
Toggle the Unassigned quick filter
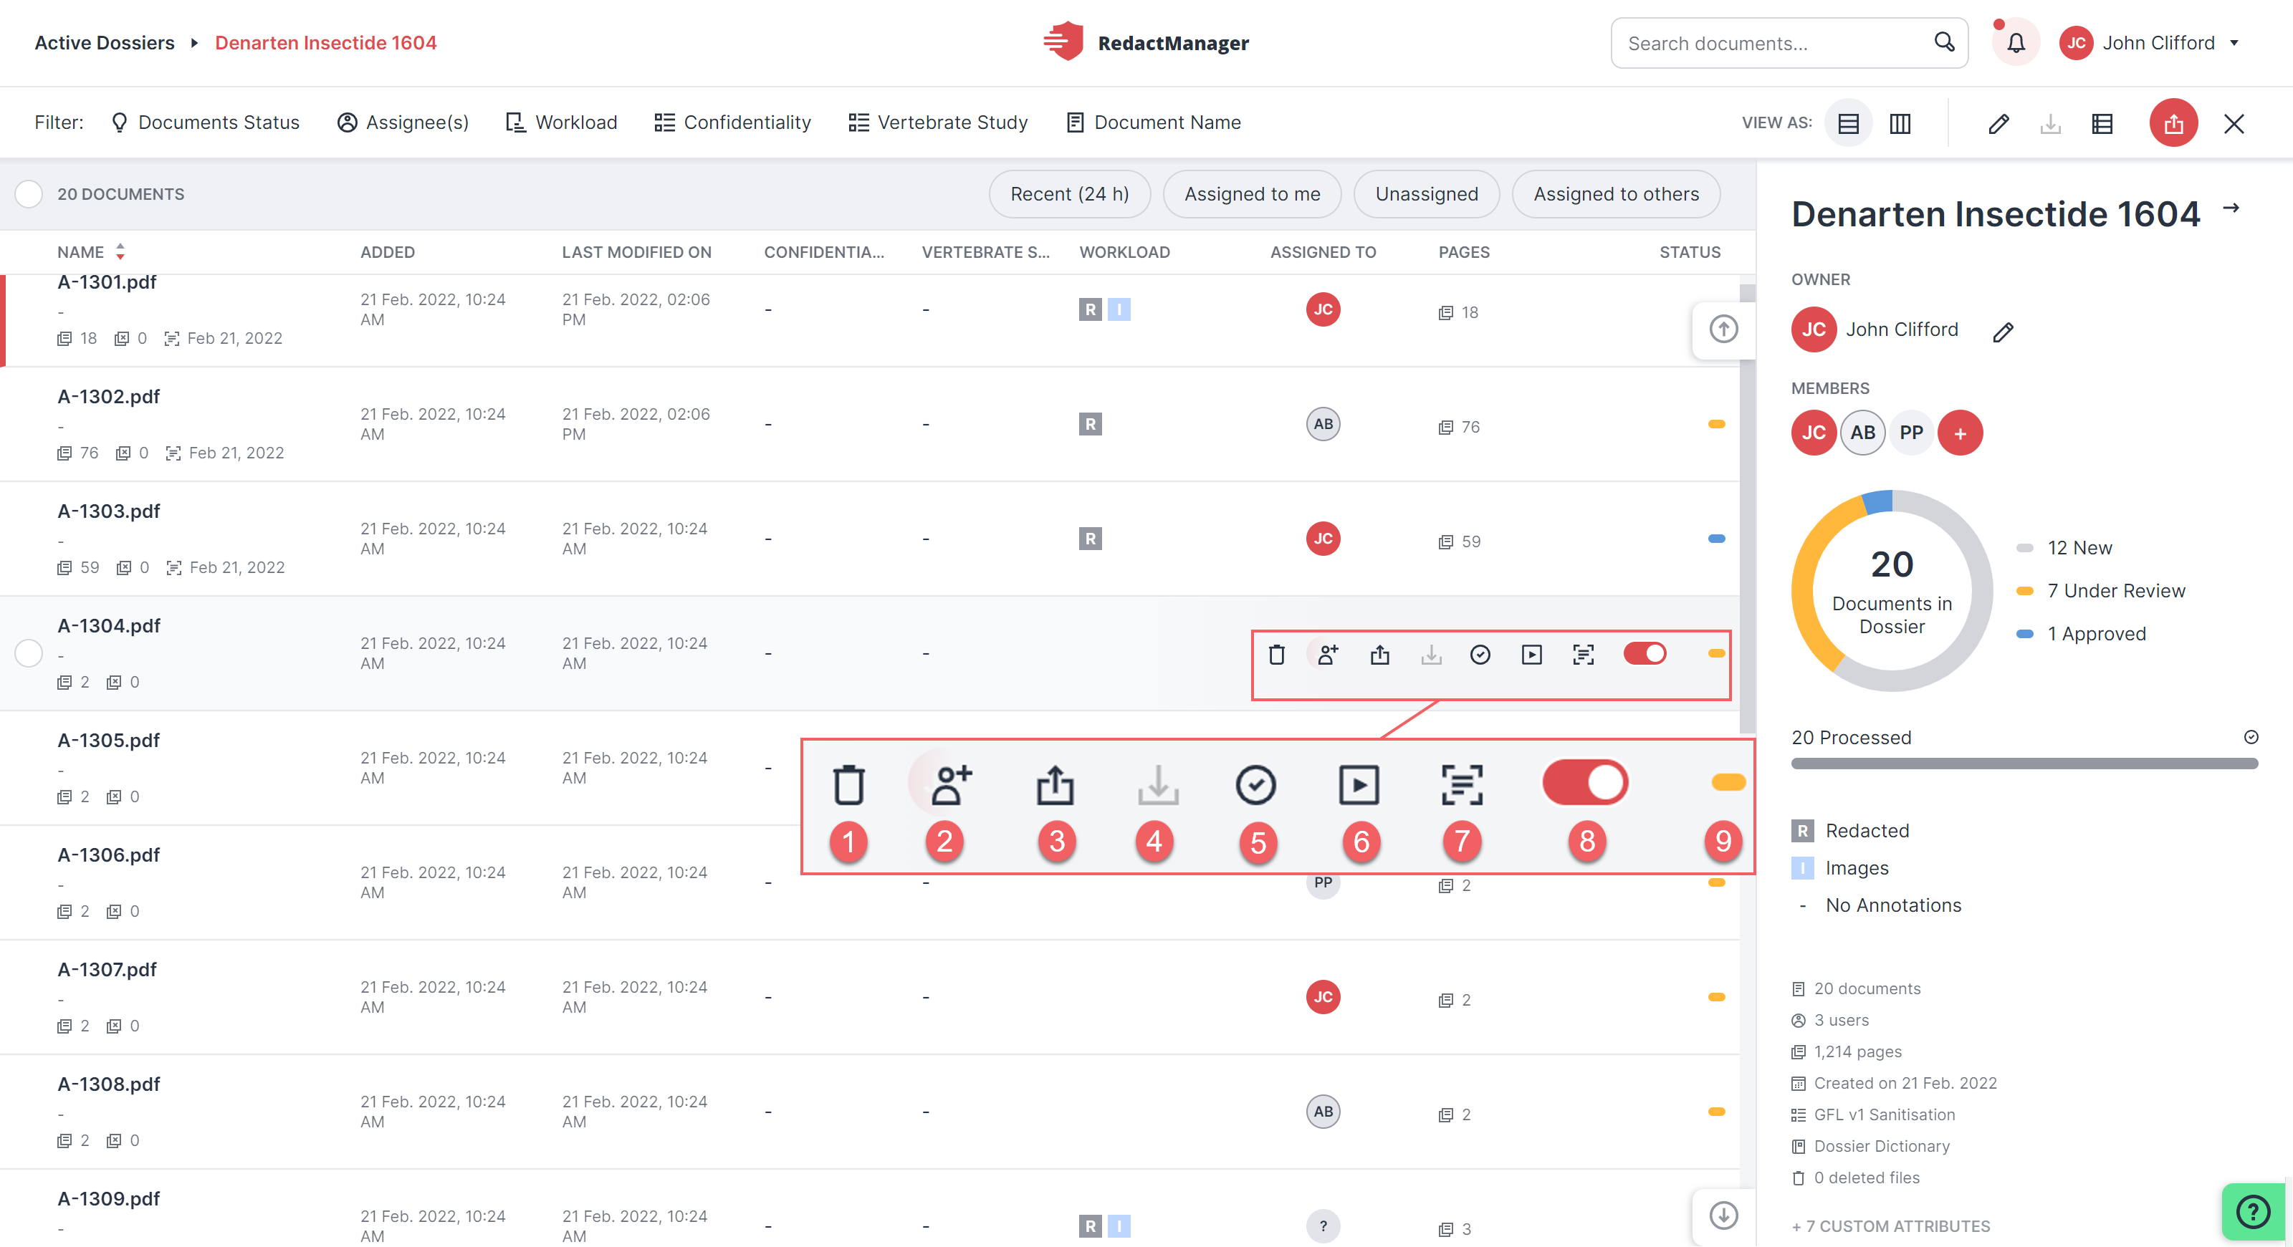coord(1426,194)
